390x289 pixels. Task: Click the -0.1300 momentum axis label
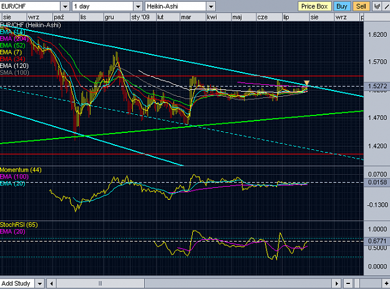[x=378, y=205]
